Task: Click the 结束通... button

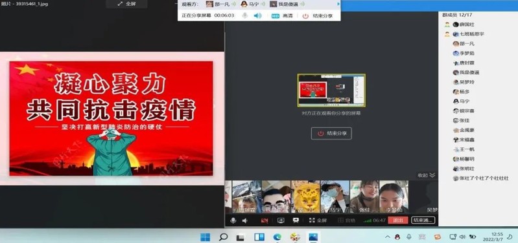Action: [423, 220]
